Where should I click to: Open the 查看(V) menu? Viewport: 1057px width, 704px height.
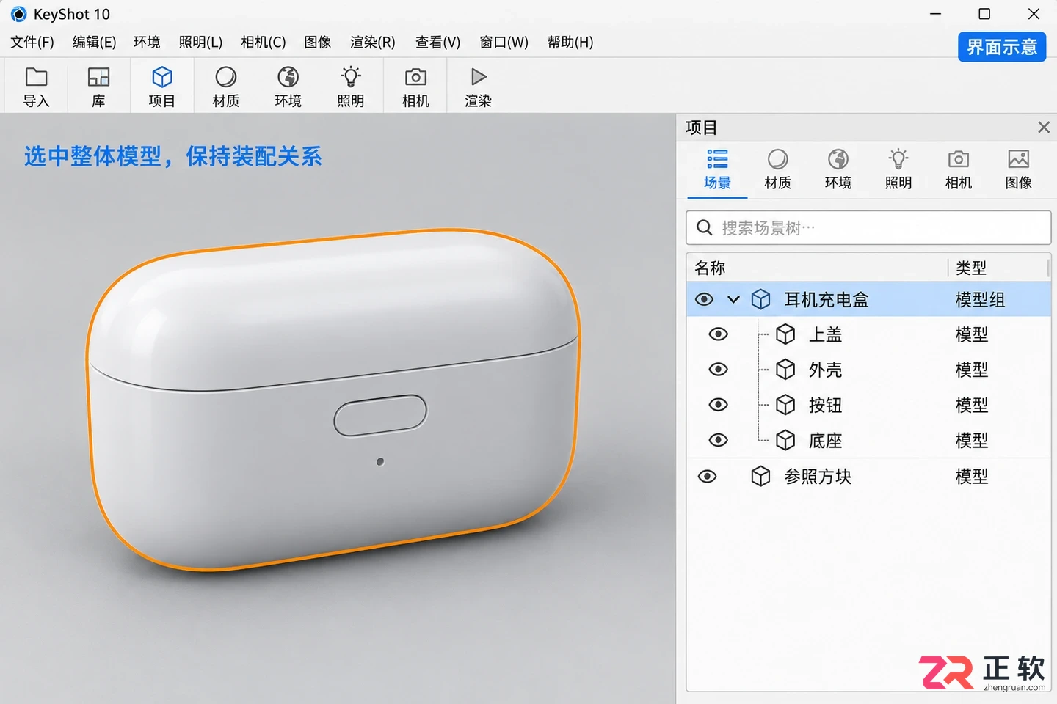click(x=437, y=42)
